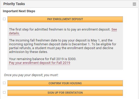139x99 pixels.
Task: Click the Important Next Steps heading
Action: pyautogui.click(x=19, y=11)
